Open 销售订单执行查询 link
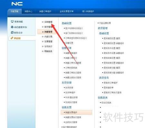Viewport: 145px width, 128px height. [x=73, y=73]
